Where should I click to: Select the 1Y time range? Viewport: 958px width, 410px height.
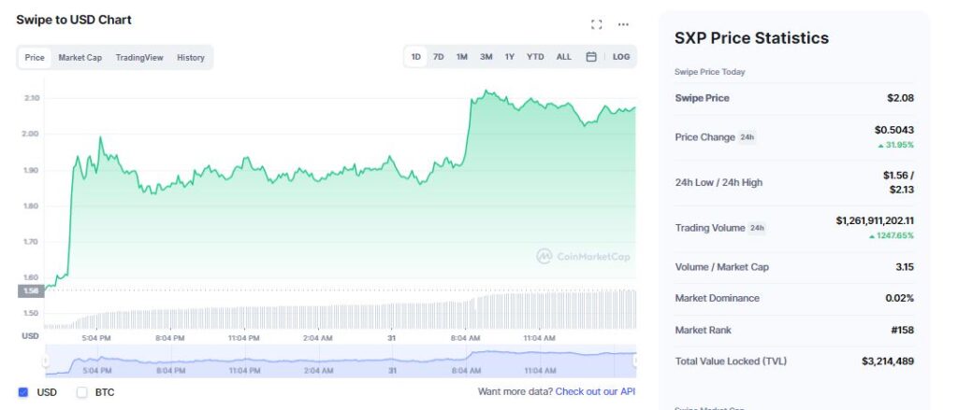tap(510, 57)
